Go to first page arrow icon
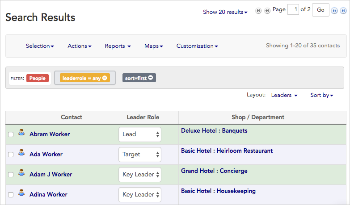This screenshot has height=205, width=350. (x=258, y=11)
